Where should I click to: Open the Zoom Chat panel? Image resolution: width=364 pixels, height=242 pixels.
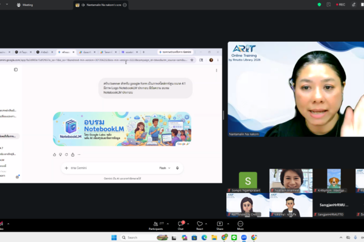click(181, 226)
